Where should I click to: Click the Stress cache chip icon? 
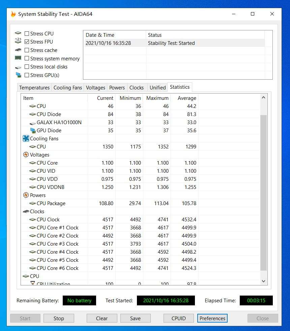18,50
